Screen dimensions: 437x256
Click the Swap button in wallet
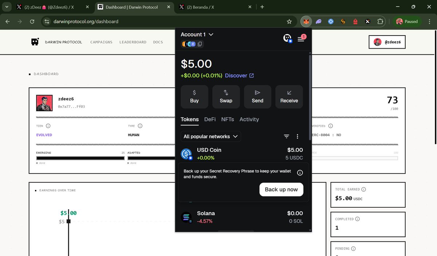tap(226, 97)
